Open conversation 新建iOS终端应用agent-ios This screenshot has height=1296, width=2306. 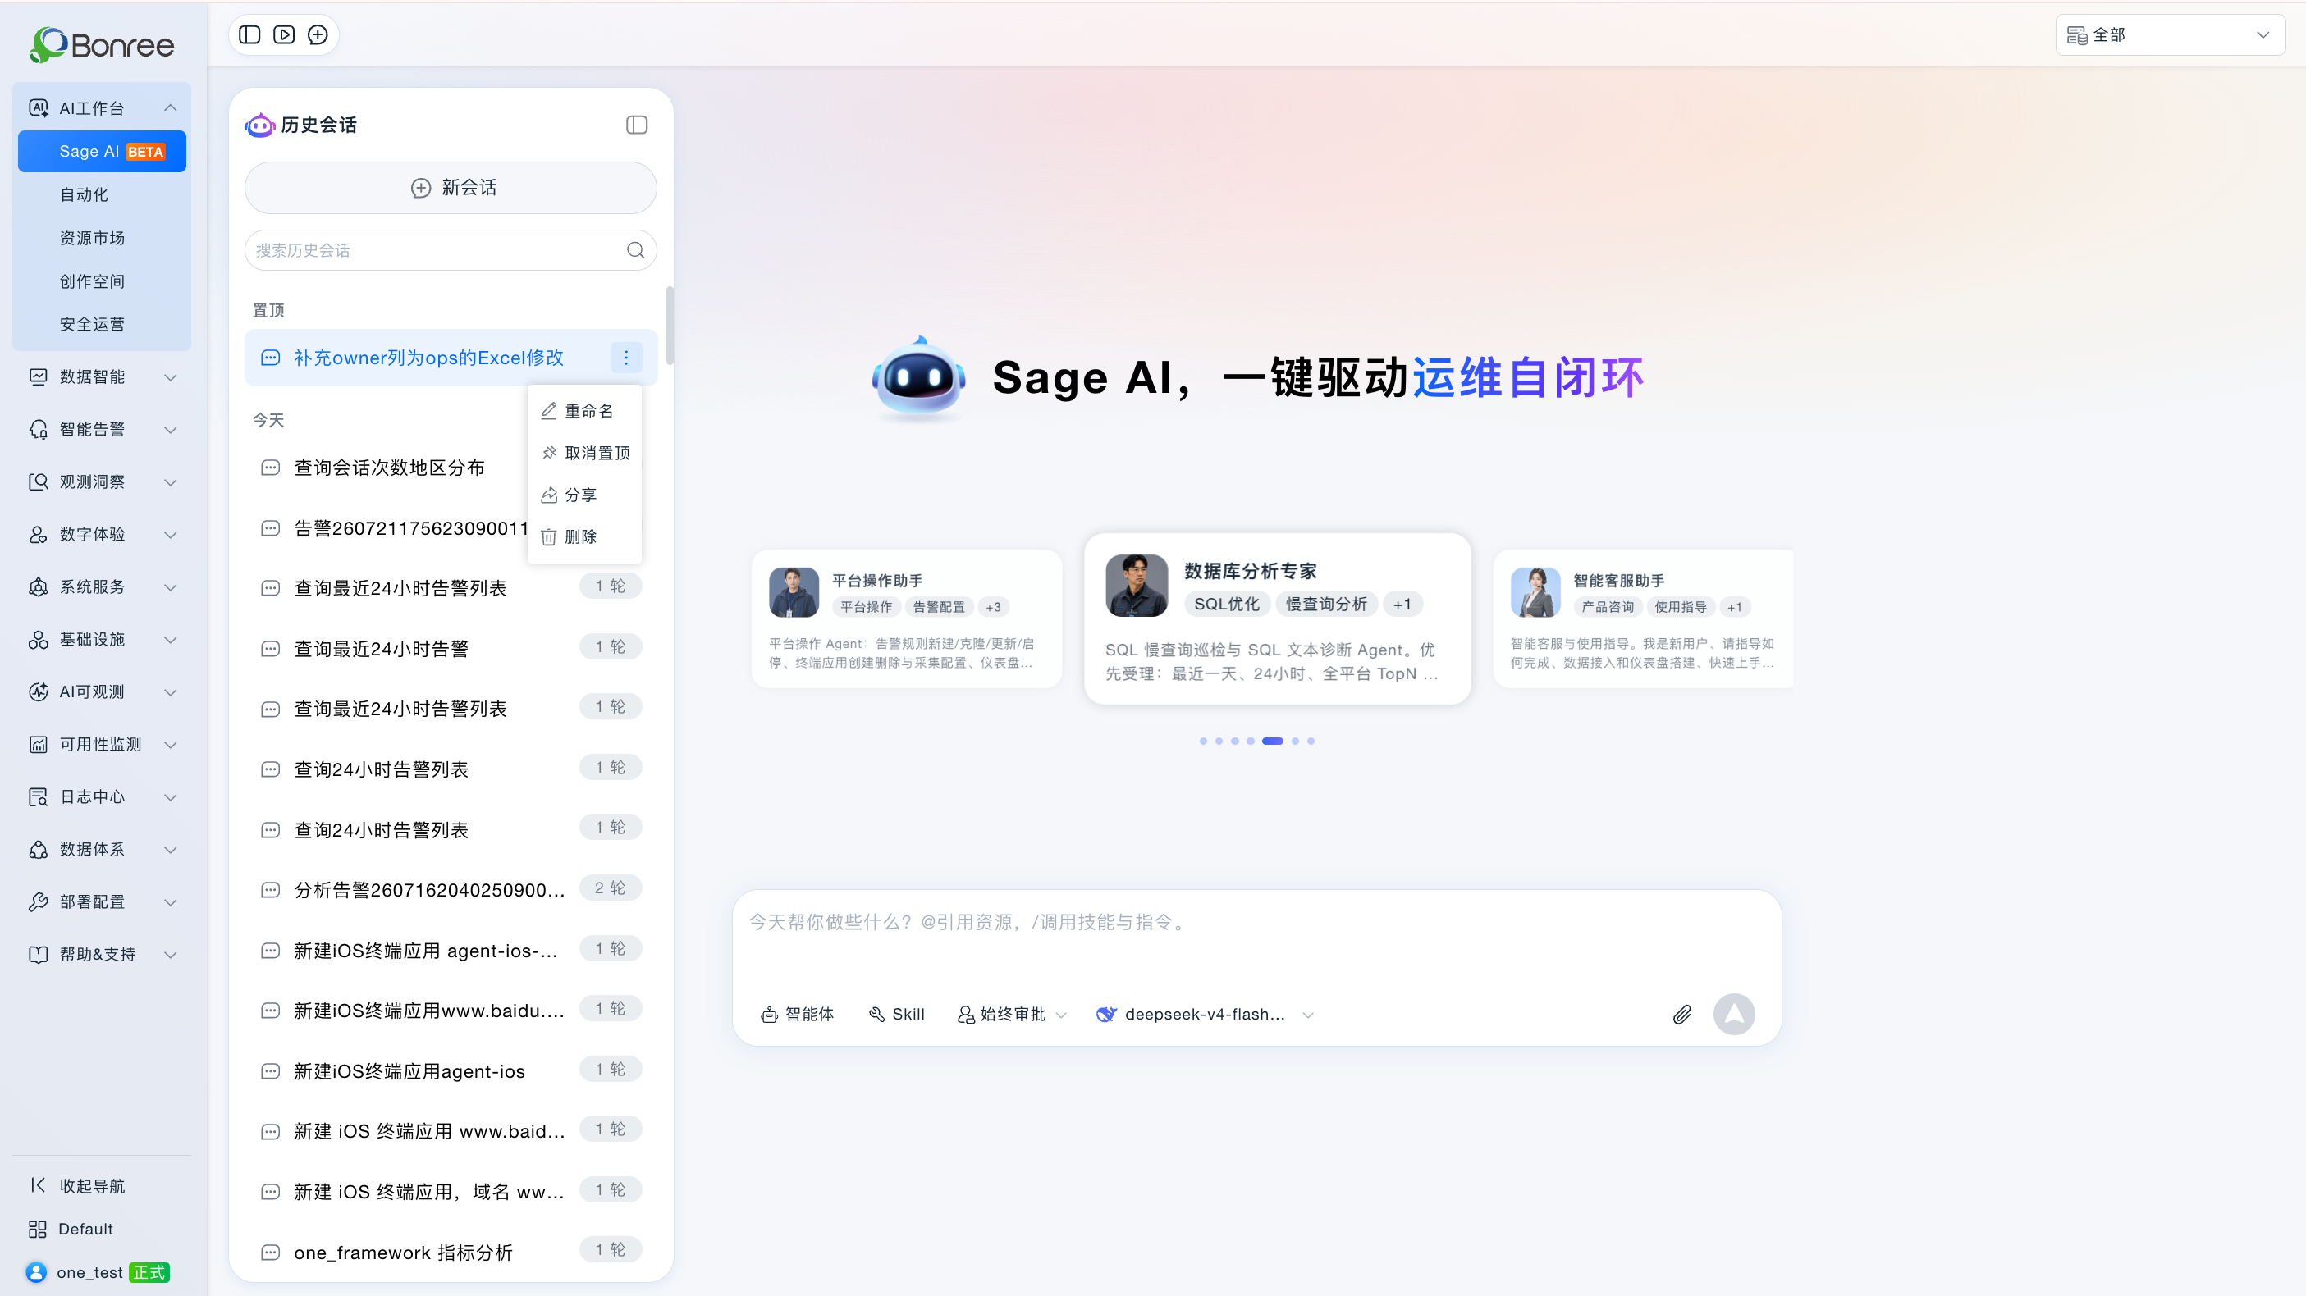451,1071
